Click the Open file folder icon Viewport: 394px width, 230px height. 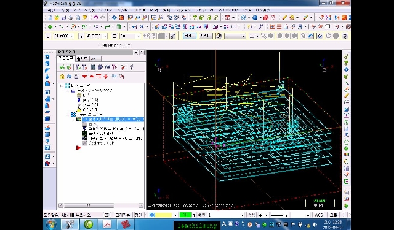[57, 18]
